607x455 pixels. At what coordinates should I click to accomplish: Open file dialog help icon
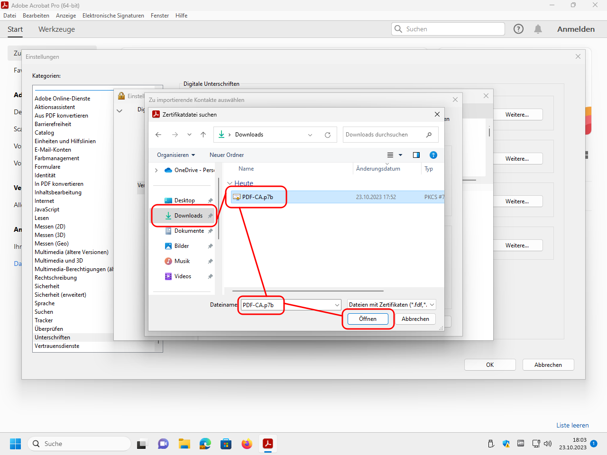(433, 155)
